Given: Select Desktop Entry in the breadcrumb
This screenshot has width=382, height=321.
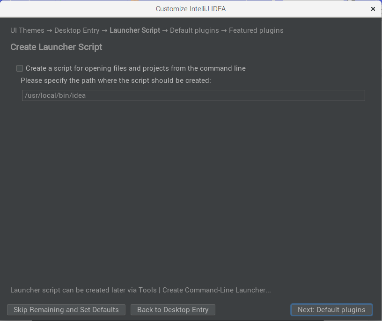Looking at the screenshot, I should pos(77,30).
